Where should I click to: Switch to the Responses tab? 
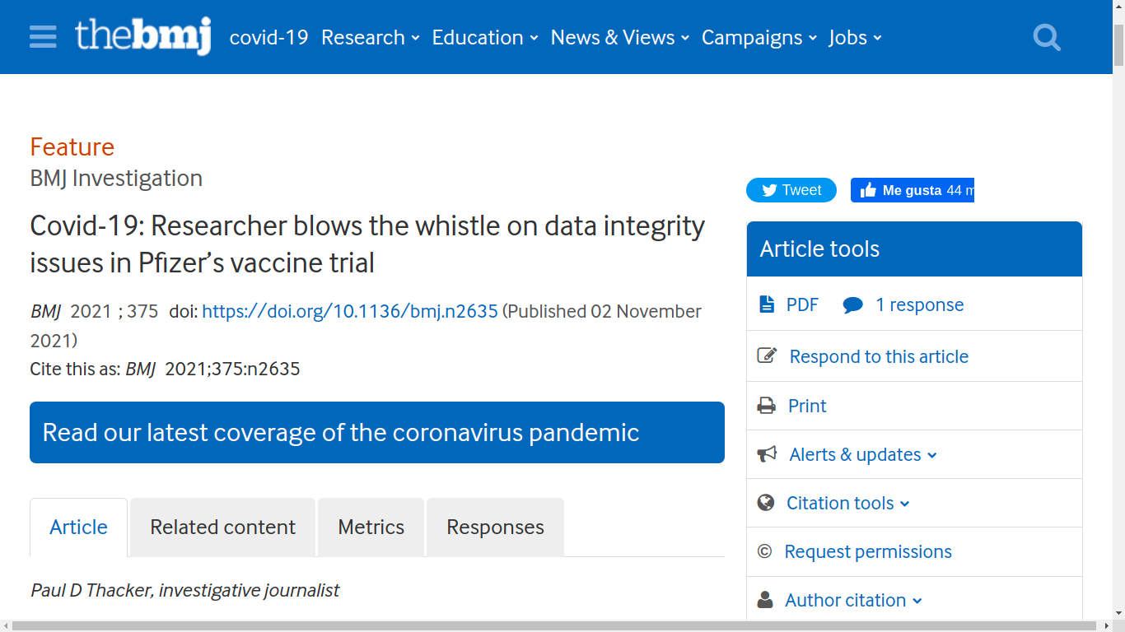pyautogui.click(x=495, y=527)
